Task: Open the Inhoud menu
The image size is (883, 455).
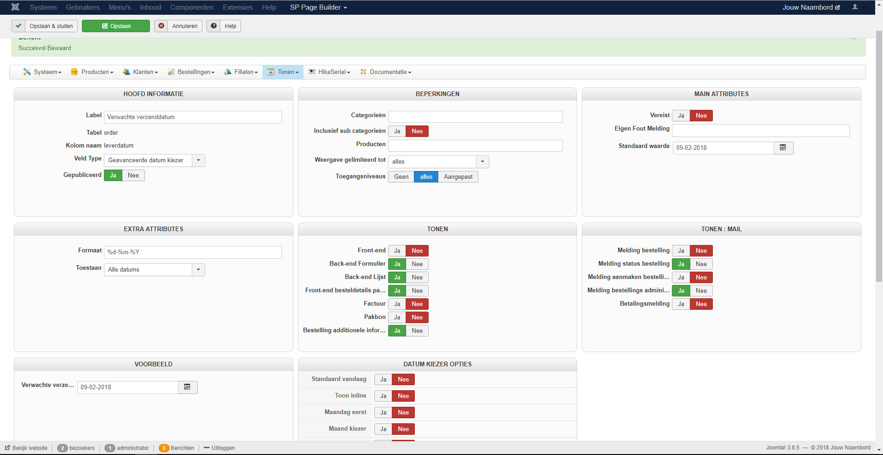Action: point(150,7)
